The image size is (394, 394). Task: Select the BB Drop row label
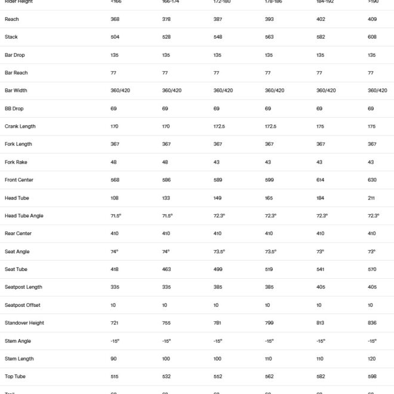14,109
